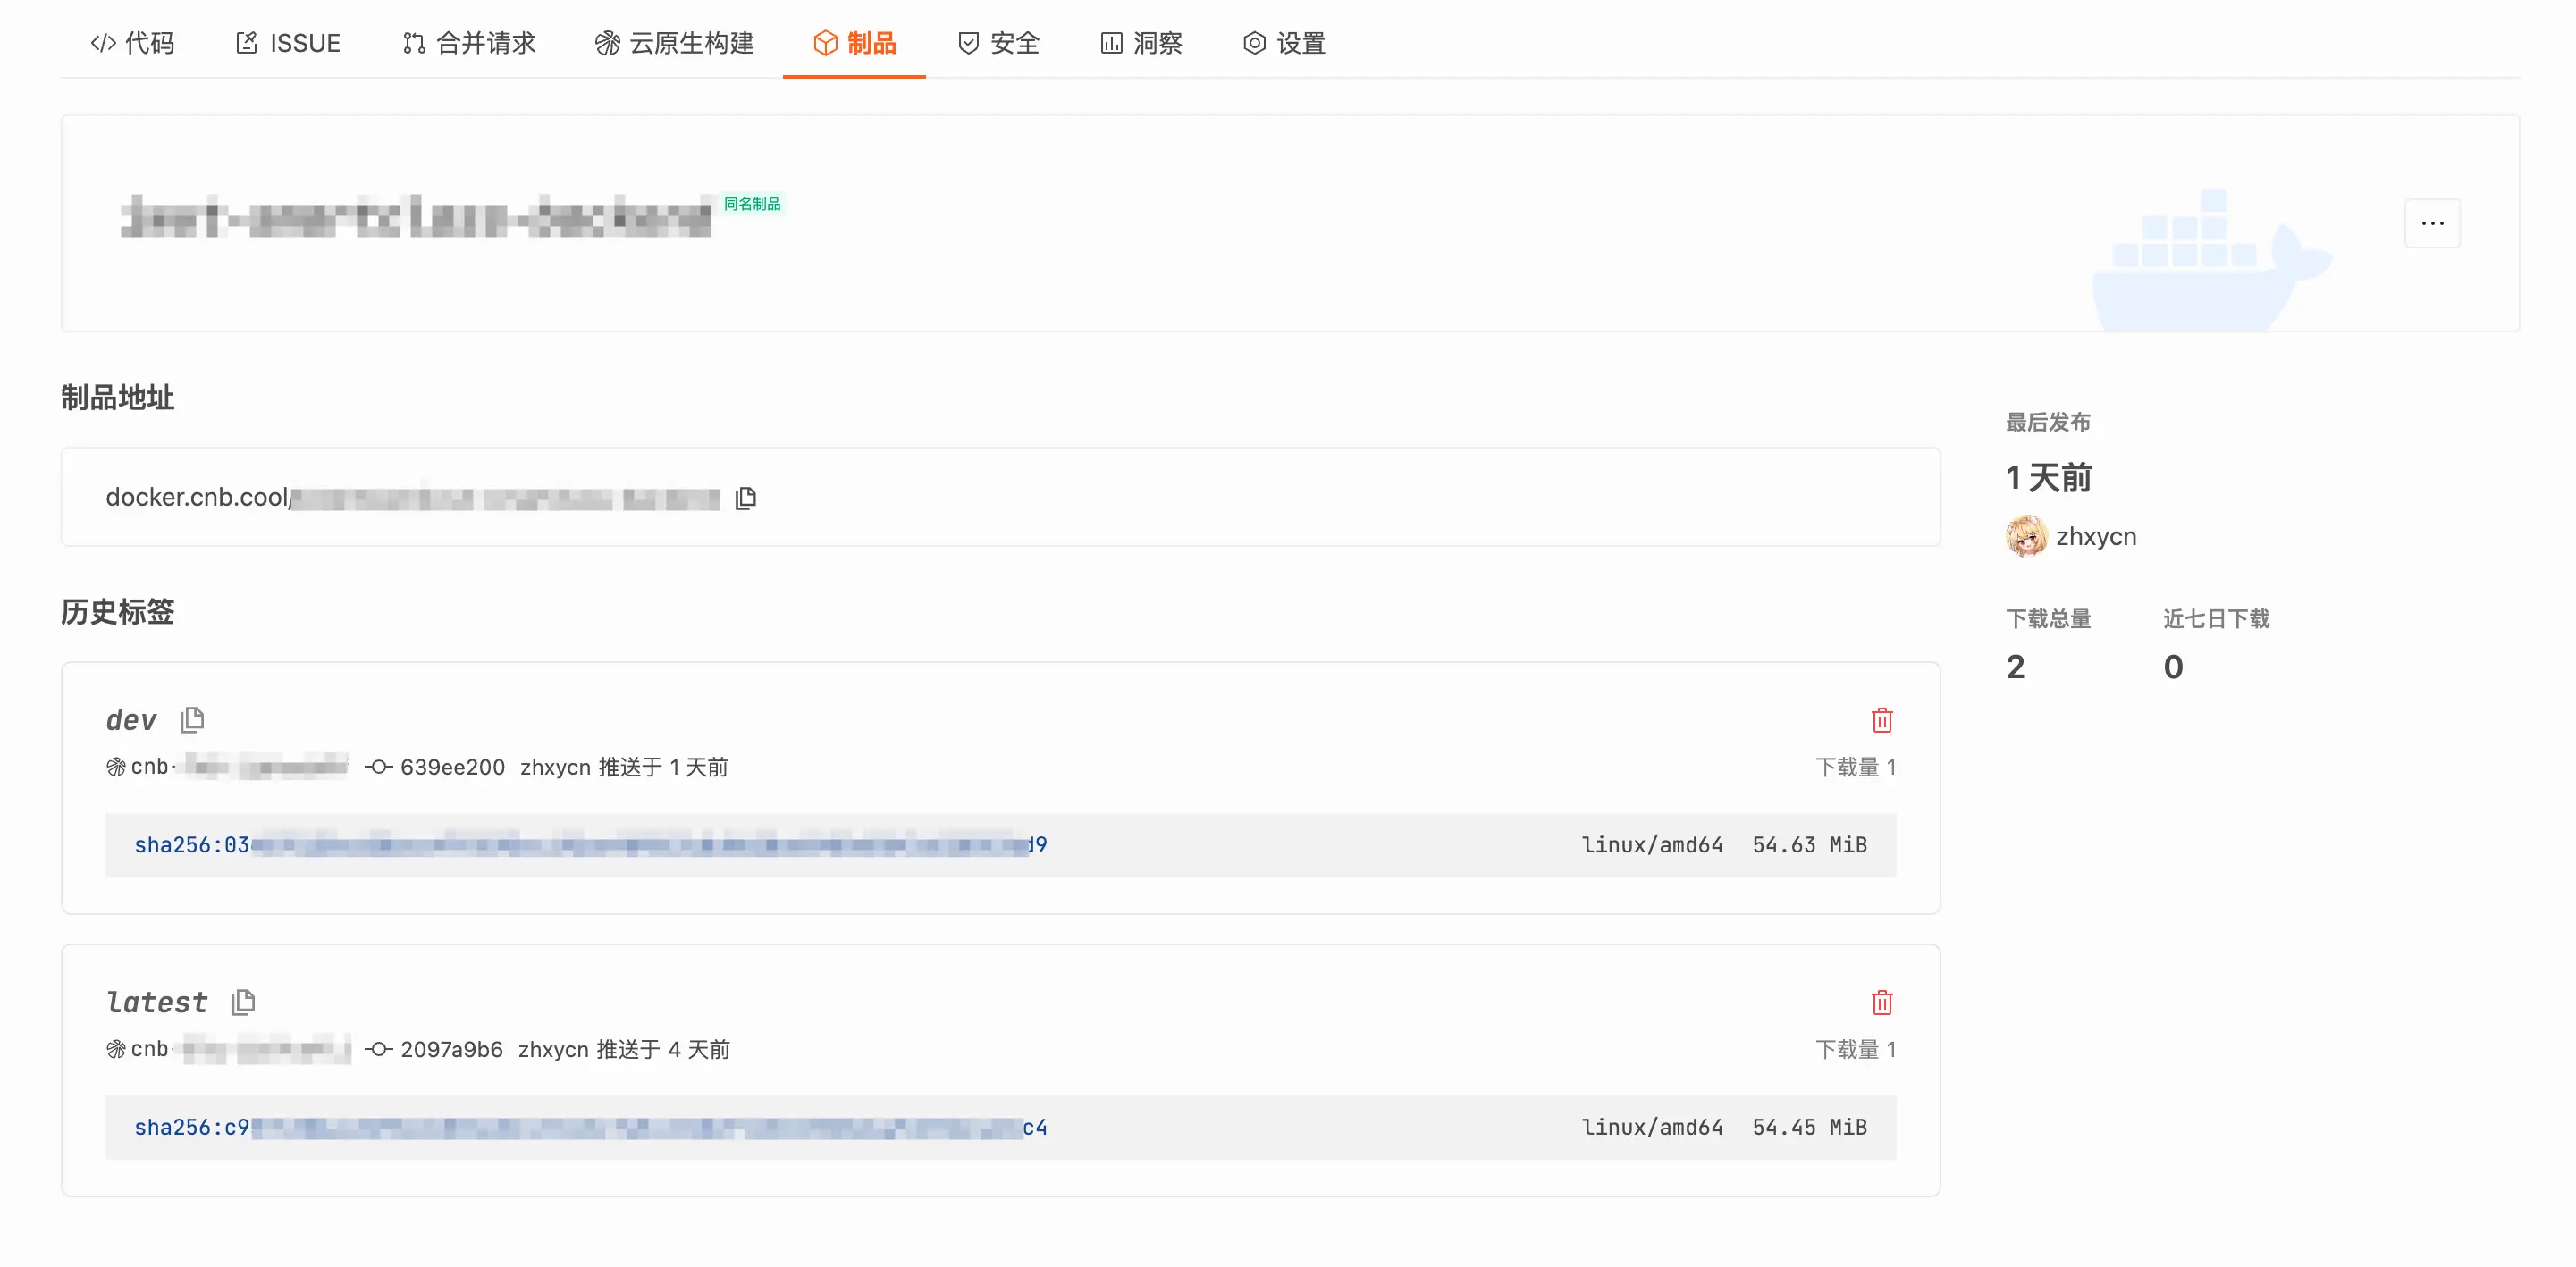This screenshot has height=1267, width=2576.
Task: Switch to the 代码 tab
Action: point(132,43)
